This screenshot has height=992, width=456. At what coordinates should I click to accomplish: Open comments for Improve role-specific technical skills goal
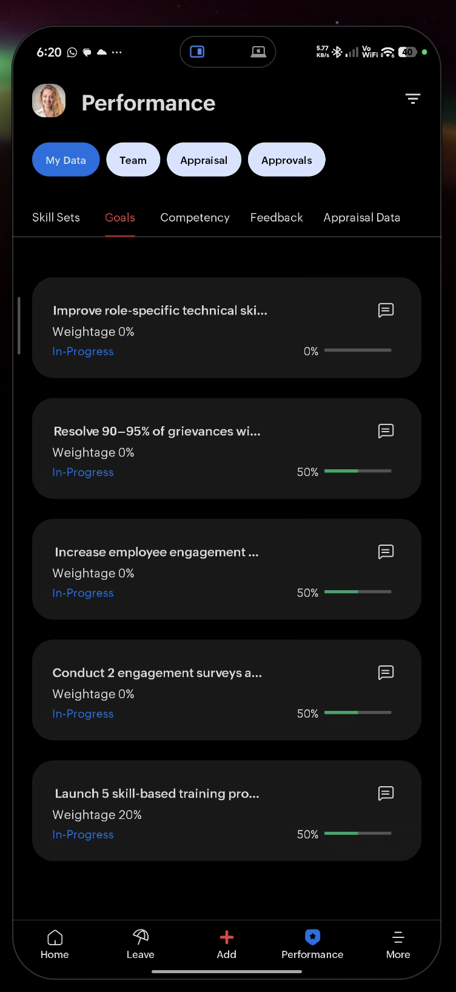pyautogui.click(x=386, y=310)
